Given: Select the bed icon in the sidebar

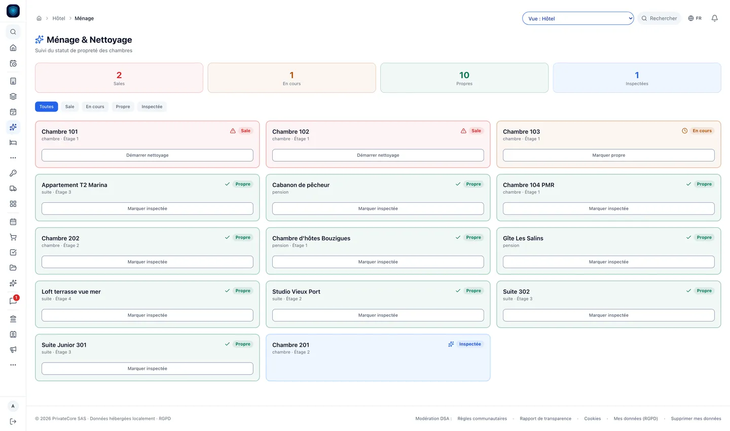Looking at the screenshot, I should tap(13, 142).
